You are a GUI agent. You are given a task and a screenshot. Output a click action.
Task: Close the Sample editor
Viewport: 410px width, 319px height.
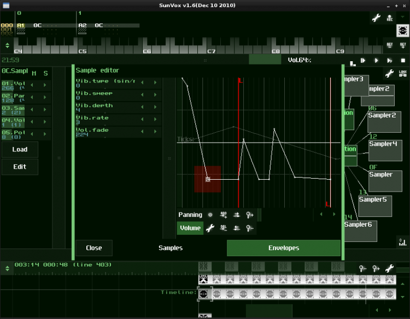(x=93, y=248)
